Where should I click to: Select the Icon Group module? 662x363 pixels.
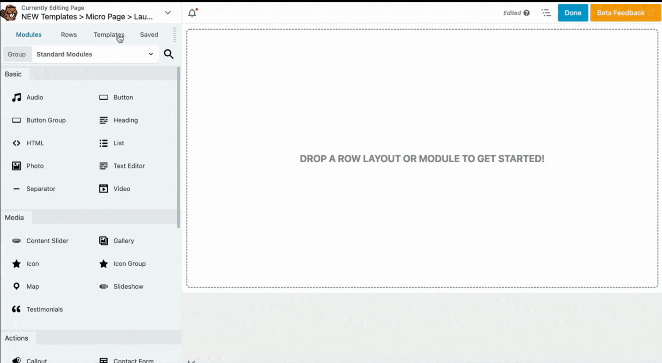tap(103, 264)
